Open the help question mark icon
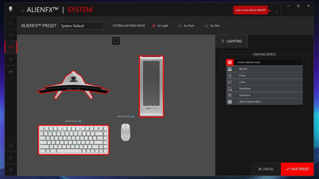 [x=11, y=170]
